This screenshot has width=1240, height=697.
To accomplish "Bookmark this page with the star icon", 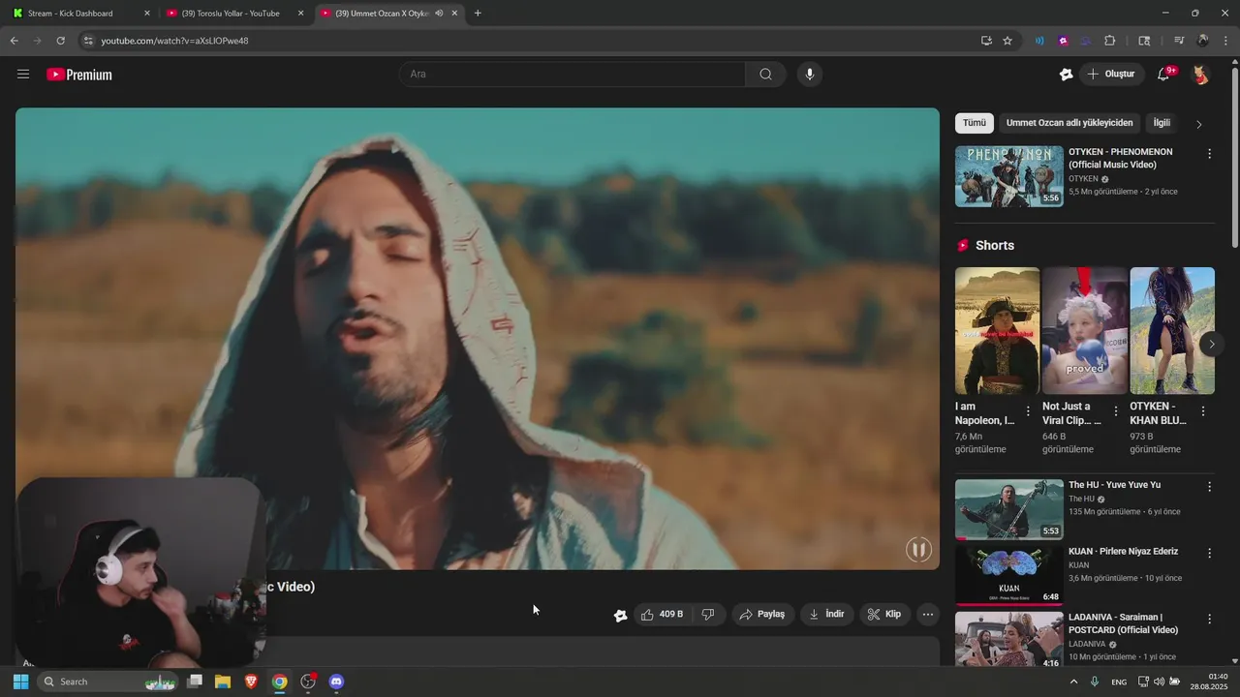I will [x=1007, y=41].
